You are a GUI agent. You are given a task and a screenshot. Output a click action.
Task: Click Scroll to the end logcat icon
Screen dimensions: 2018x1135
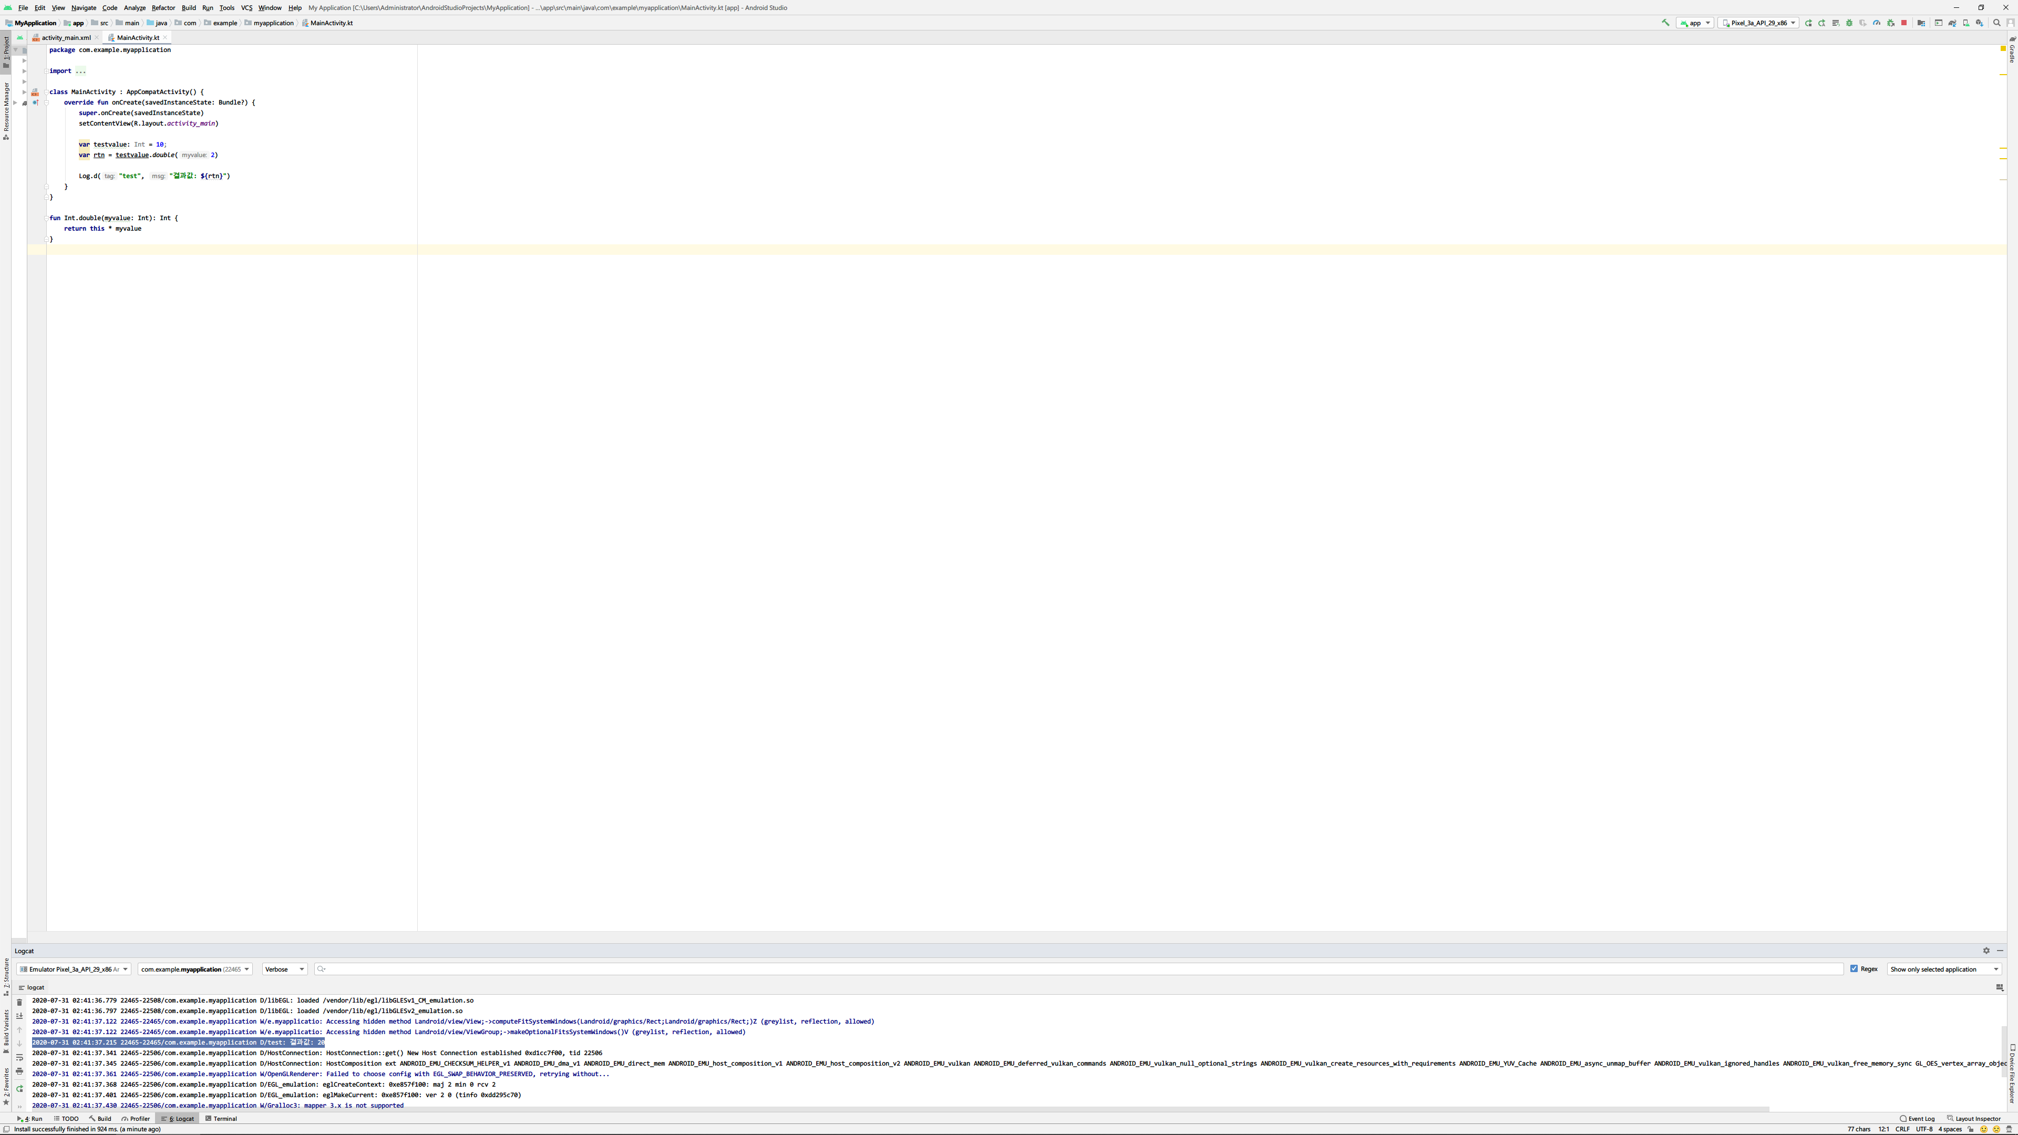point(19,1016)
